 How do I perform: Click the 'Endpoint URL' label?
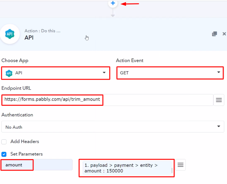click(x=16, y=88)
